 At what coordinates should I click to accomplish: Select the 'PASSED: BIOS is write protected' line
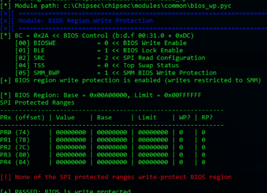click(65, 191)
